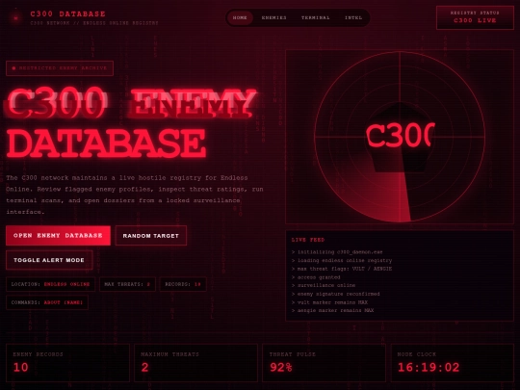This screenshot has height=390, width=520.
Task: Open the ENEMIES nav tab
Action: [x=273, y=17]
